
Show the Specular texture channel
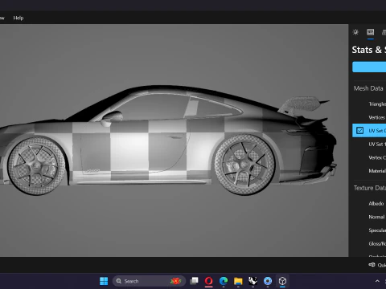tap(369, 230)
